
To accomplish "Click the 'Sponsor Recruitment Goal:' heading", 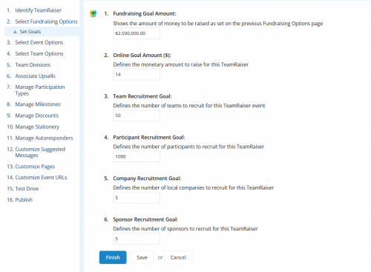I will (x=145, y=219).
